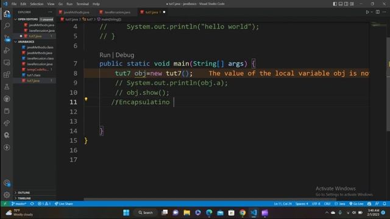Open the editor More Actions ellipsis
The height and width of the screenshot is (219, 390).
click(385, 12)
